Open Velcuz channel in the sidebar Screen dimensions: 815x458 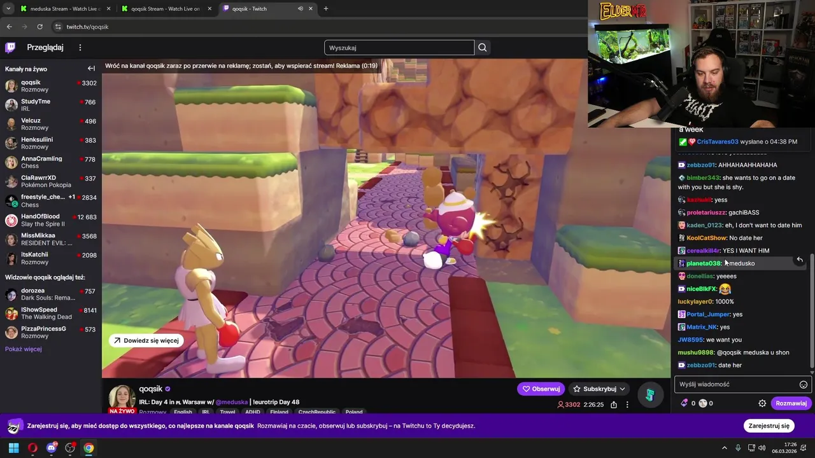51,124
